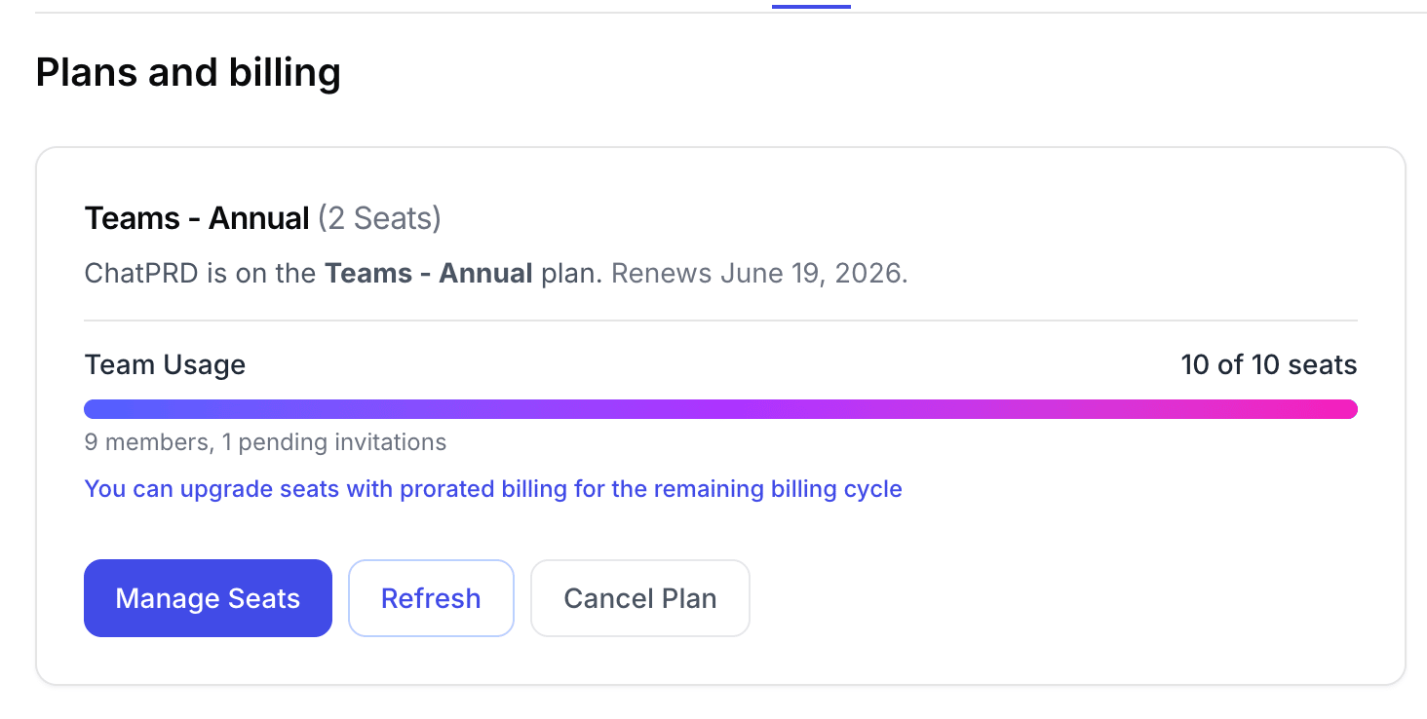Viewport: 1427px width, 719px height.
Task: Click the bold Teams - Annual in plan description
Action: click(x=429, y=273)
